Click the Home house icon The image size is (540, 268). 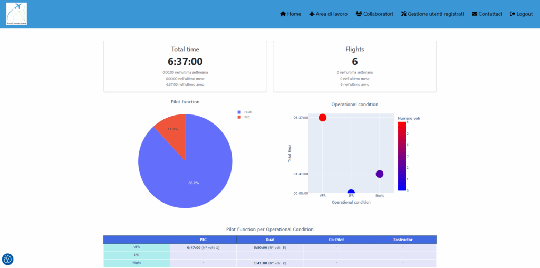283,14
